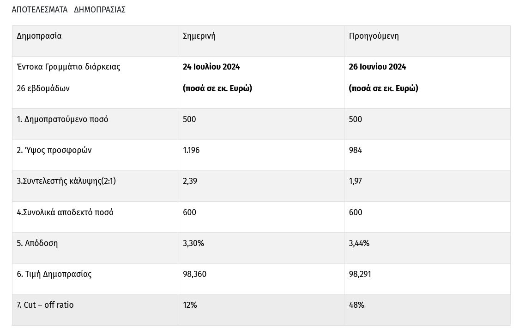This screenshot has width=519, height=334.
Task: Click the 26 εβδομάδων label
Action: (43, 88)
